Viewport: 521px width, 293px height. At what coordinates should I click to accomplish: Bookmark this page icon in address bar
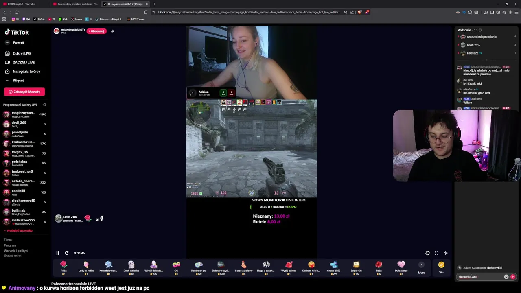point(146,12)
